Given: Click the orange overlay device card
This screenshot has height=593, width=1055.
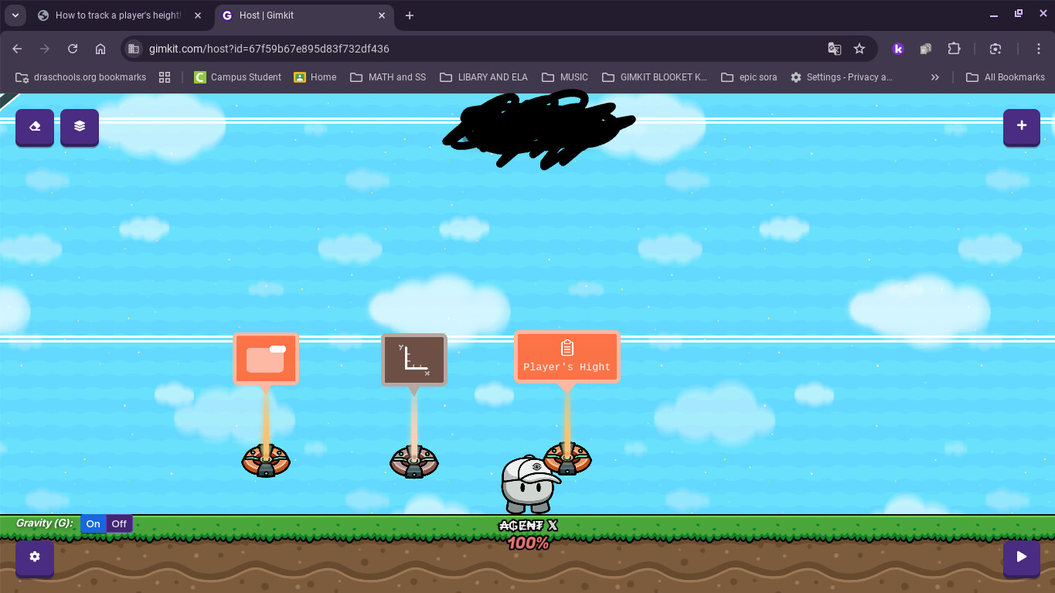Looking at the screenshot, I should pyautogui.click(x=266, y=359).
